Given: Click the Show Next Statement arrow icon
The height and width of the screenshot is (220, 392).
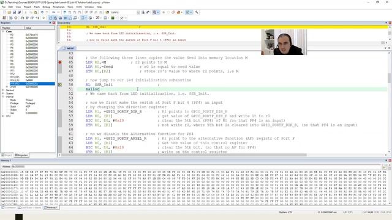Looking at the screenshot, I should [x=43, y=18].
